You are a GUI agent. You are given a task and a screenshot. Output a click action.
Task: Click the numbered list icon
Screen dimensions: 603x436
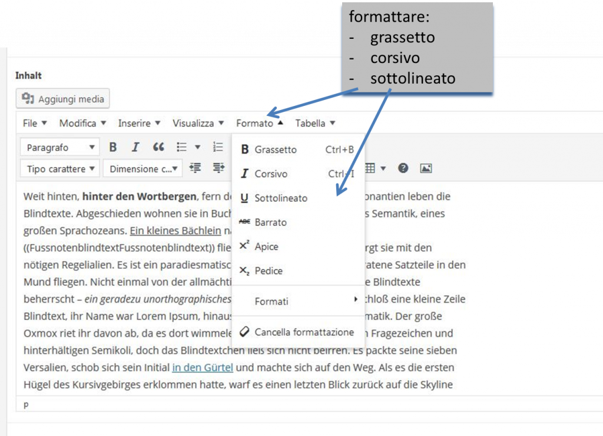218,147
